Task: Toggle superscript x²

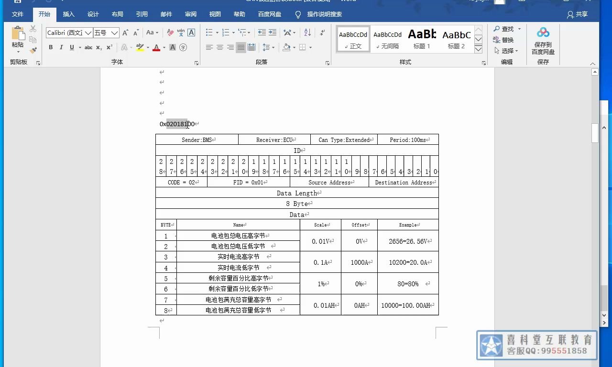Action: tap(109, 47)
